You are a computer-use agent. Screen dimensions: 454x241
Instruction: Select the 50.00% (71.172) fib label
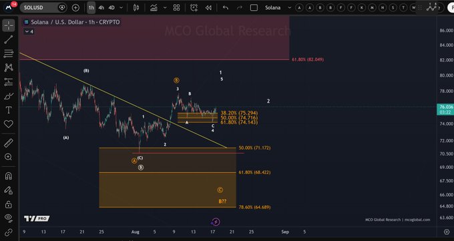click(x=254, y=148)
